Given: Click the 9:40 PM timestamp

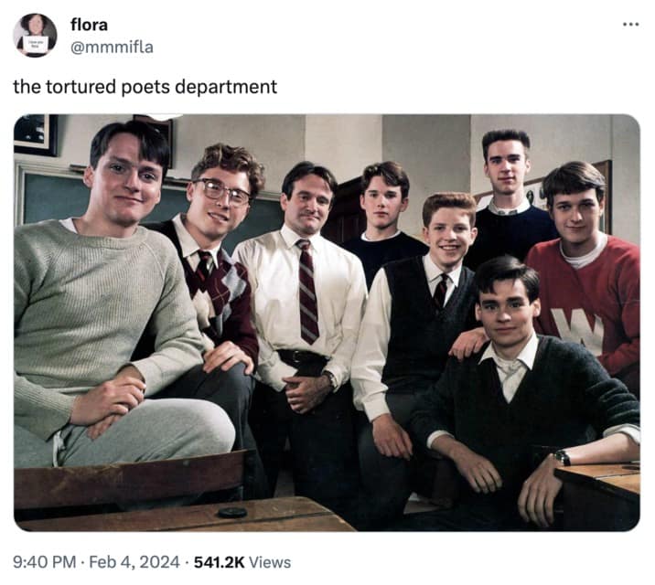Looking at the screenshot, I should pyautogui.click(x=44, y=560).
